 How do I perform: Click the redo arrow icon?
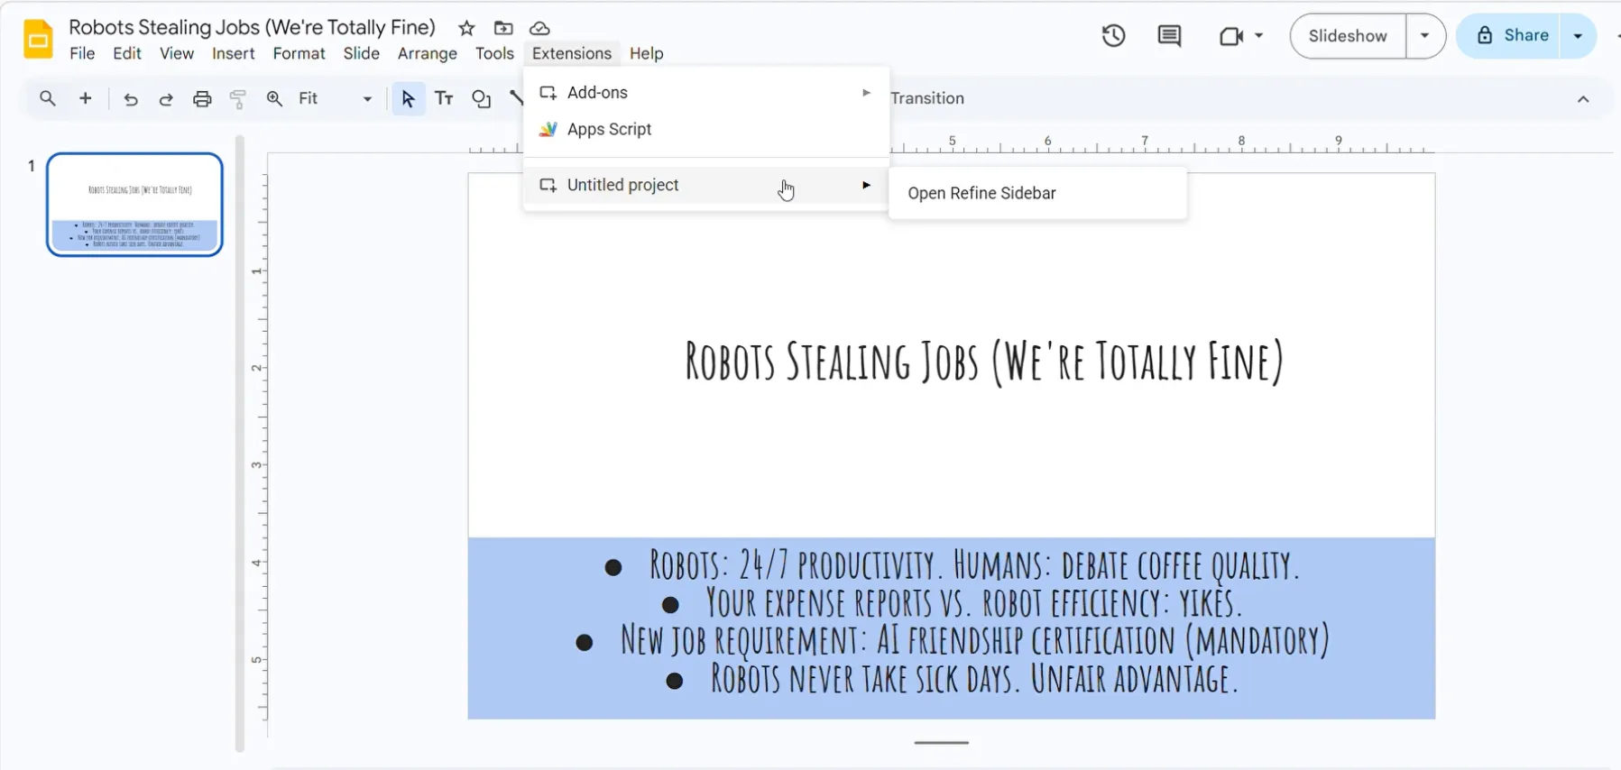pos(166,99)
